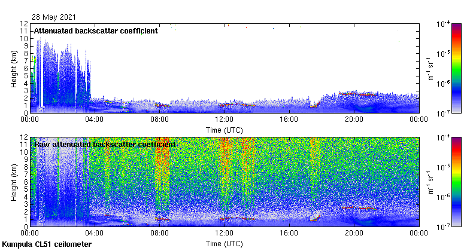Click the "10" height tick on upper plot
This screenshot has width=467, height=251.
click(24, 38)
